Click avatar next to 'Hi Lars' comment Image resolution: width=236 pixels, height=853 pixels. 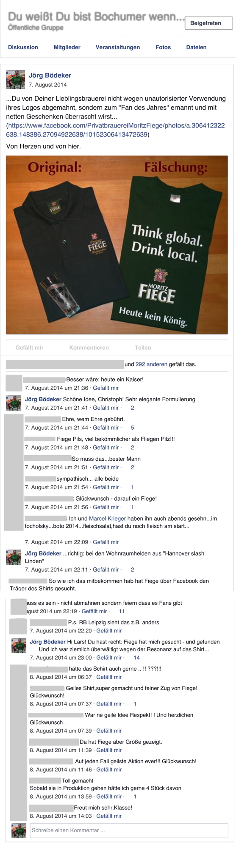[19, 646]
